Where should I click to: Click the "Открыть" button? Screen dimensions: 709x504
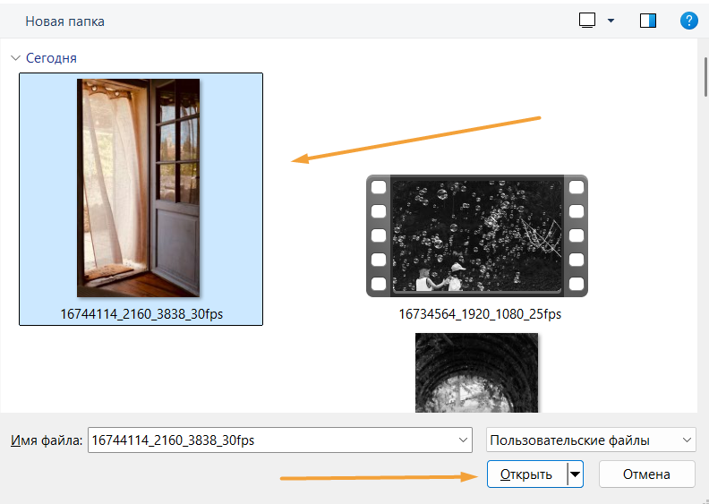point(526,474)
